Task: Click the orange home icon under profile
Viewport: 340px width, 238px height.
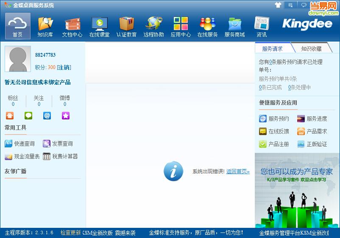Action: tap(10, 116)
